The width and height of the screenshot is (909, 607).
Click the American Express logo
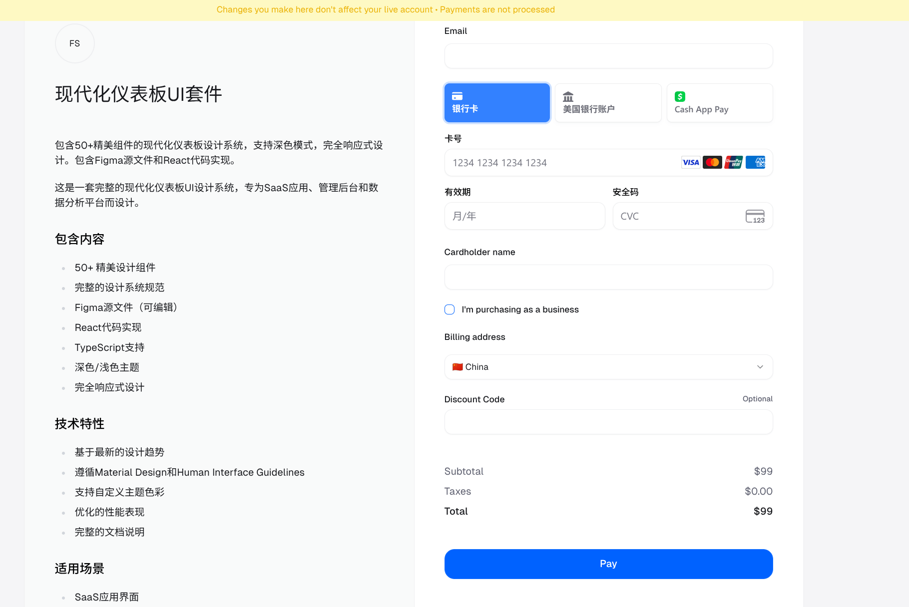click(x=755, y=163)
